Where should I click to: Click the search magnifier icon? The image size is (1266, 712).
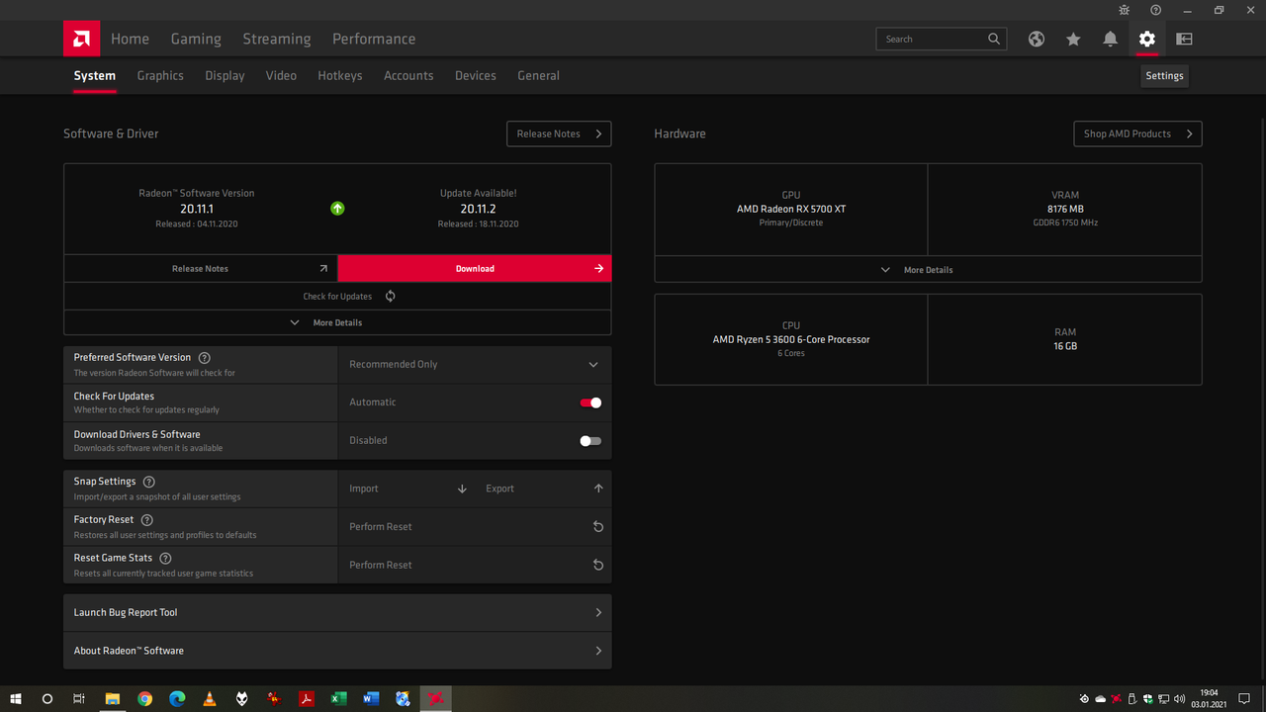[x=994, y=39]
